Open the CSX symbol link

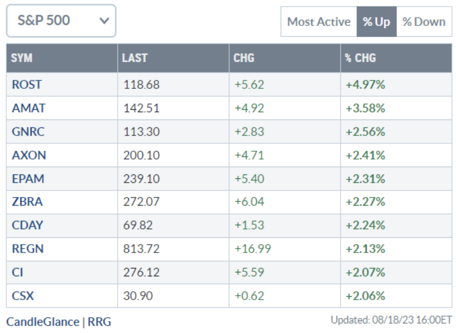click(23, 296)
